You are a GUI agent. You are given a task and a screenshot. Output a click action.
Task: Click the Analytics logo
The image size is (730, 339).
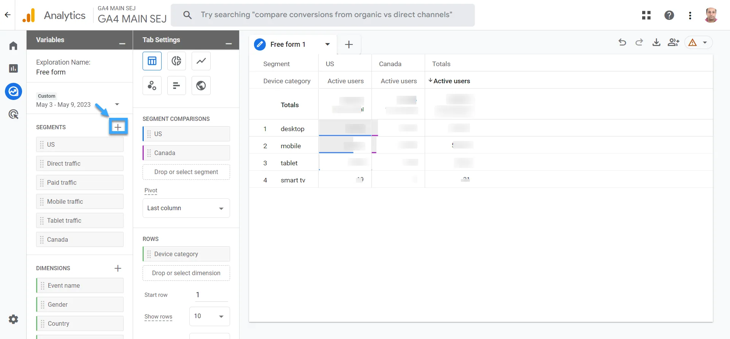tap(54, 15)
